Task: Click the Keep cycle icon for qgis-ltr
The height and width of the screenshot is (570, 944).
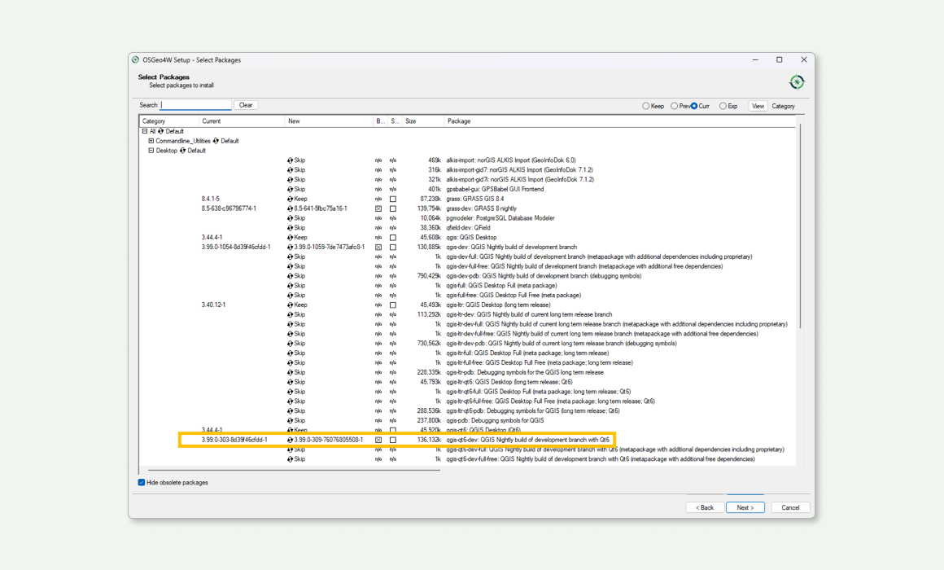Action: tap(290, 305)
